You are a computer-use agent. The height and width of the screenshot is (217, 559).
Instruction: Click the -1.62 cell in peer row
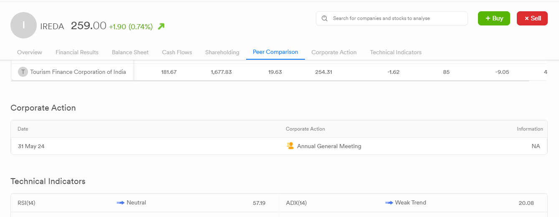(x=394, y=72)
